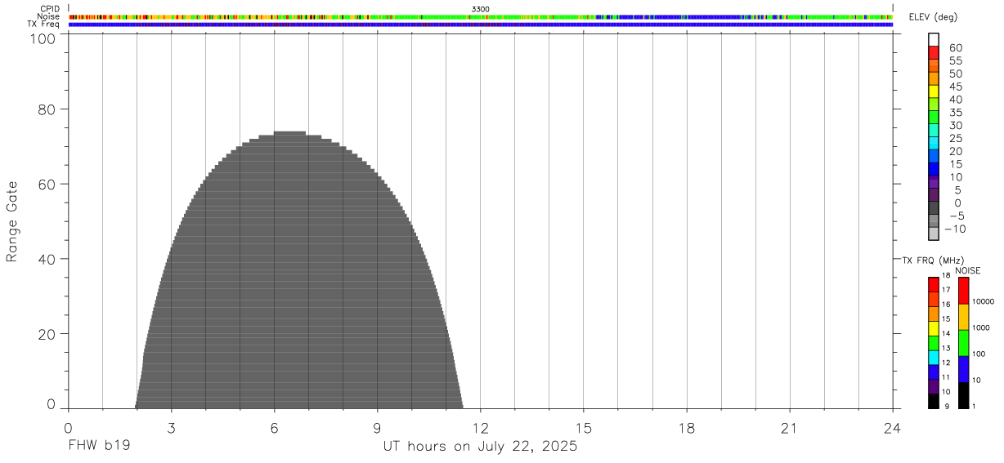This screenshot has width=1004, height=463.
Task: Click the '1' label on NOISE colorbar
Action: (x=975, y=407)
